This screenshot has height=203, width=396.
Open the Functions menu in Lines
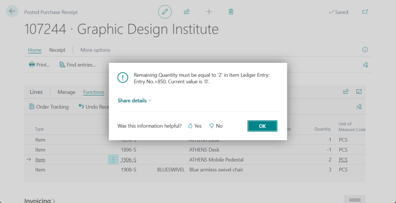(94, 92)
